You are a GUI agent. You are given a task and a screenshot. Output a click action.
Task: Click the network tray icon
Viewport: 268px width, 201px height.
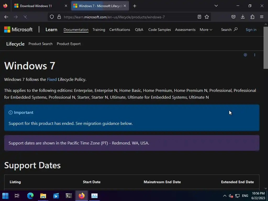point(237,196)
